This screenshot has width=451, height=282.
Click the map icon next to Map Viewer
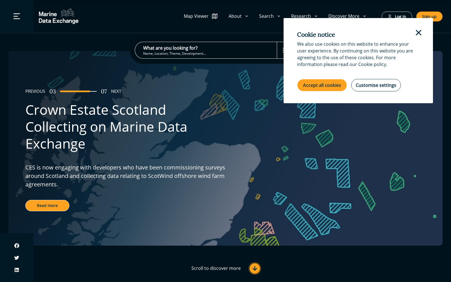215,16
